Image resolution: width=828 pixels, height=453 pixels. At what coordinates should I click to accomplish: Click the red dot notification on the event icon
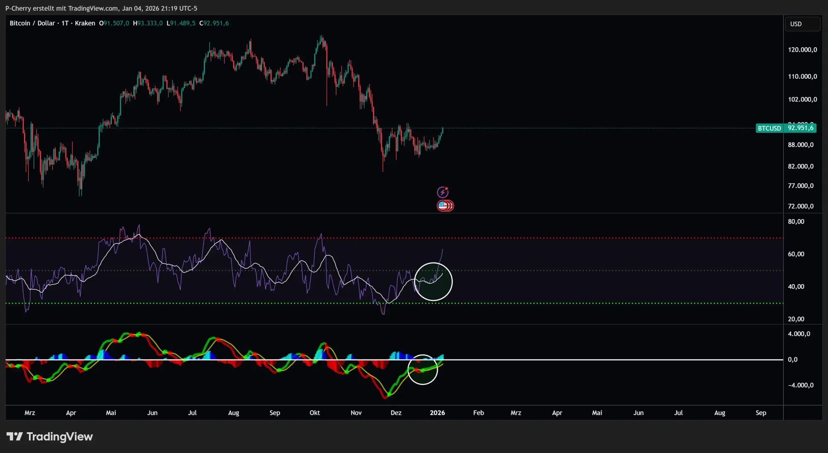pyautogui.click(x=448, y=188)
